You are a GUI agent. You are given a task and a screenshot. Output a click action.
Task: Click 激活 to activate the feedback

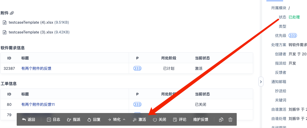point(139,120)
